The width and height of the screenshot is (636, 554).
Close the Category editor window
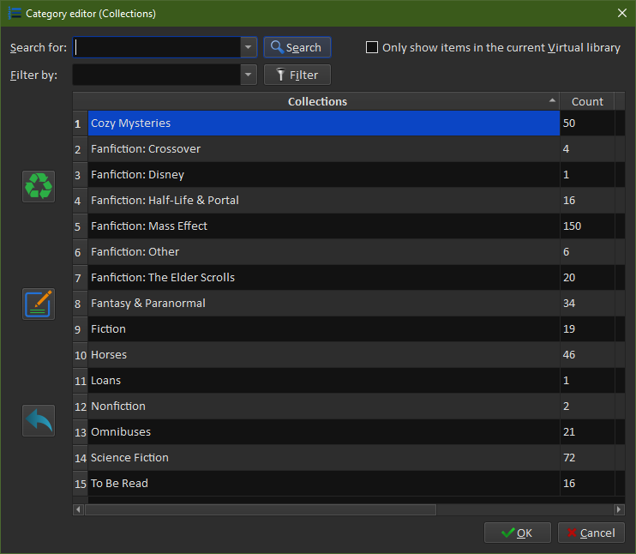[x=621, y=13]
